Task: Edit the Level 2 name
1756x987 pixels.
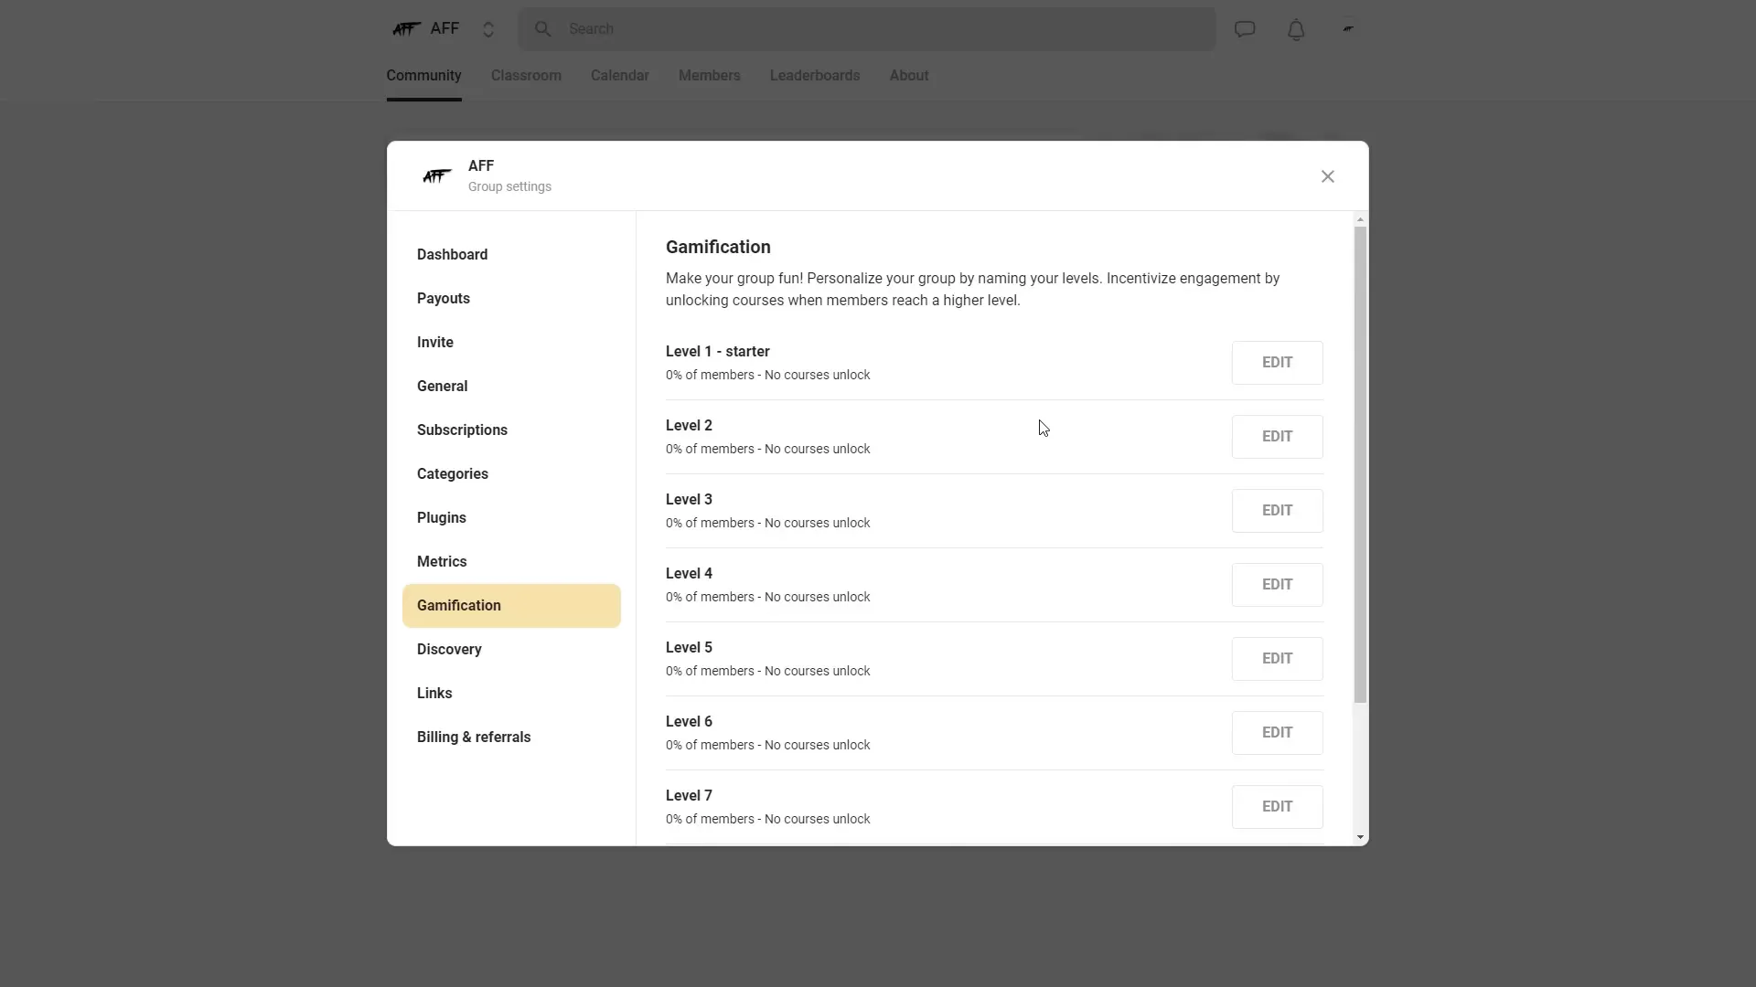Action: (x=1277, y=437)
